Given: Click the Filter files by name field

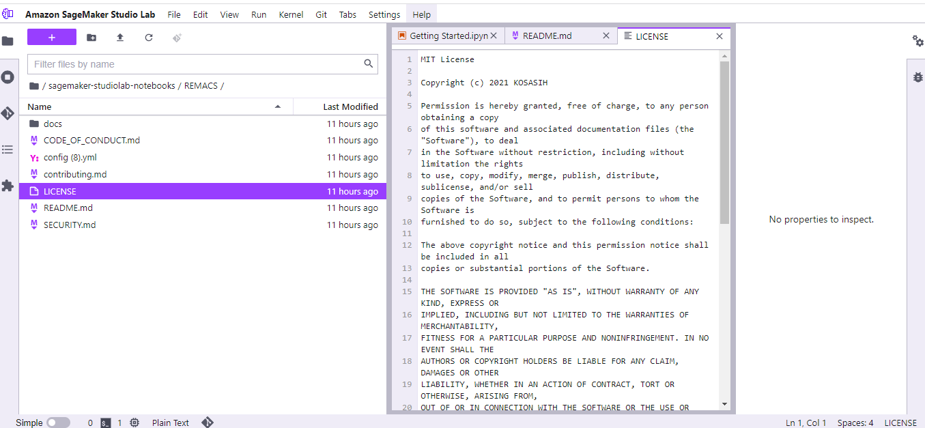Looking at the screenshot, I should [203, 64].
